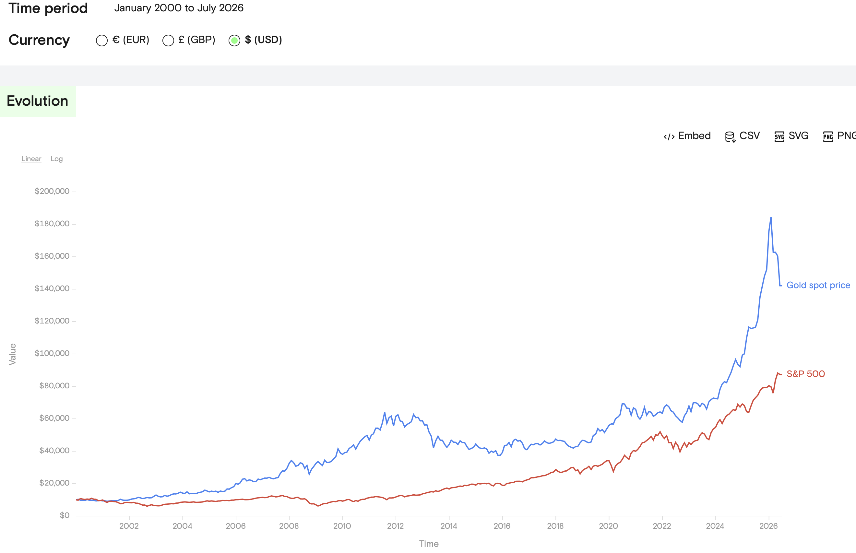This screenshot has width=856, height=553.
Task: Click the Embed code brackets icon
Action: click(x=669, y=136)
